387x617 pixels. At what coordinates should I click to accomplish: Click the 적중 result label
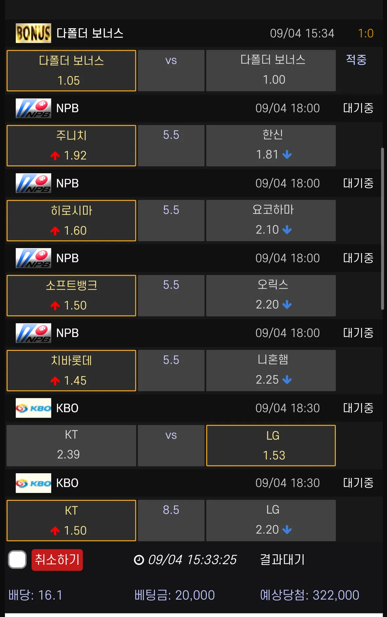click(x=356, y=60)
